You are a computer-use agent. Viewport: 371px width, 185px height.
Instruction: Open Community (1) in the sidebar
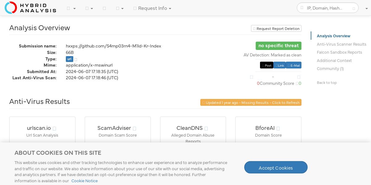click(330, 69)
